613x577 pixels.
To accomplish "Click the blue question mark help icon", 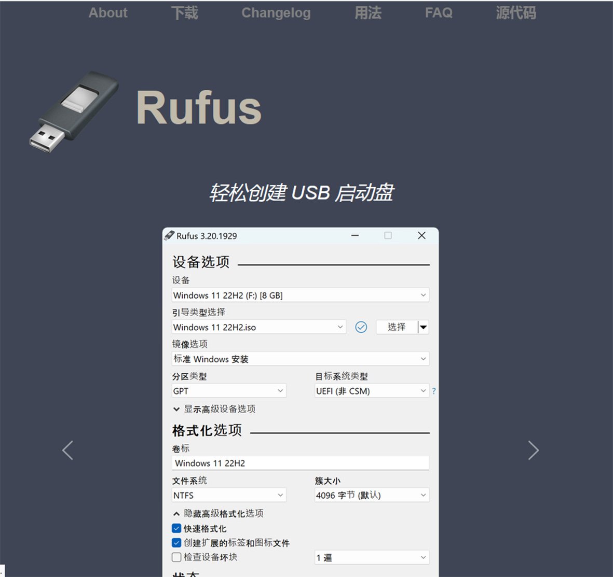I will (433, 391).
